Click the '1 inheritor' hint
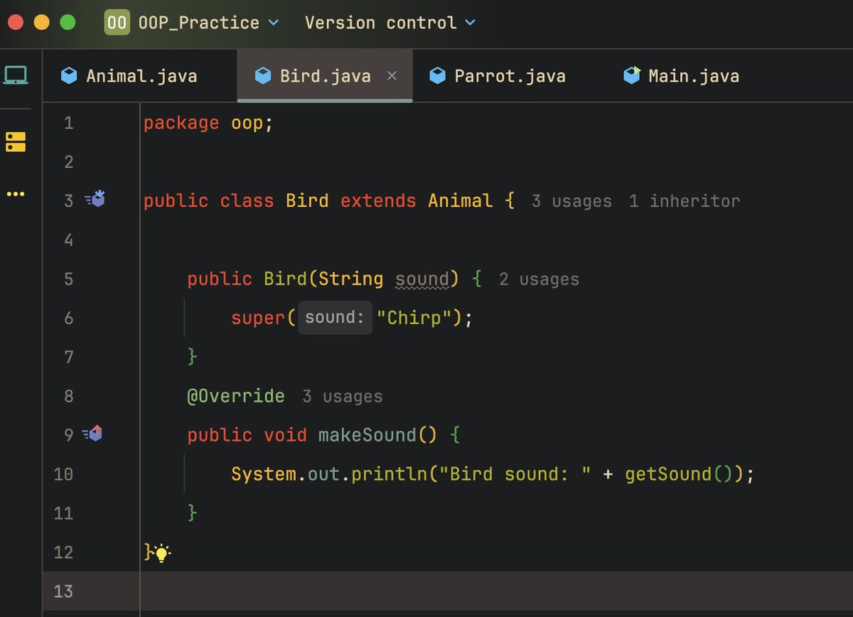853x617 pixels. click(685, 201)
